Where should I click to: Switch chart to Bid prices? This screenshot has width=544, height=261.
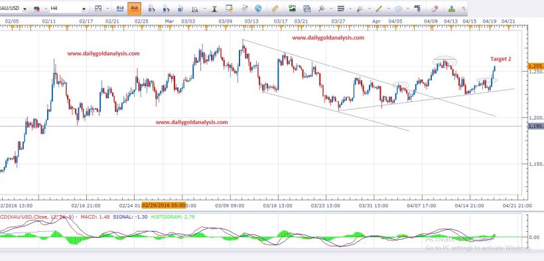coord(120,9)
